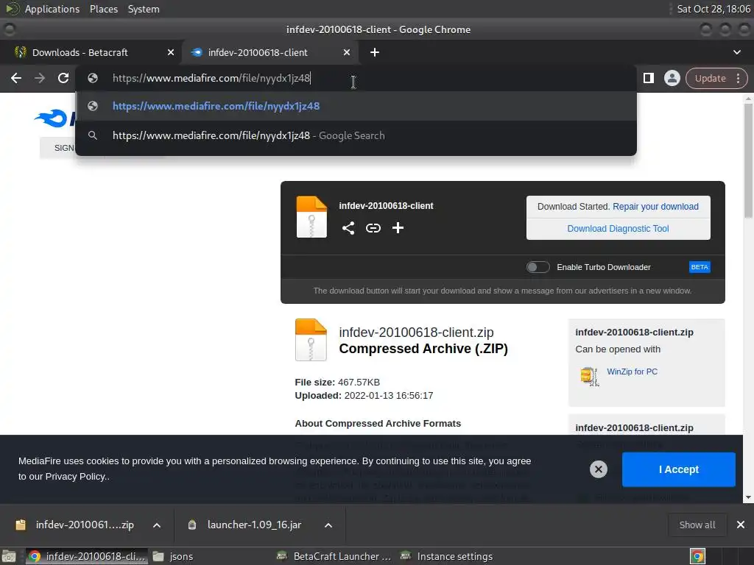Image resolution: width=754 pixels, height=565 pixels.
Task: Open a new tab with plus icon
Action: pyautogui.click(x=375, y=52)
